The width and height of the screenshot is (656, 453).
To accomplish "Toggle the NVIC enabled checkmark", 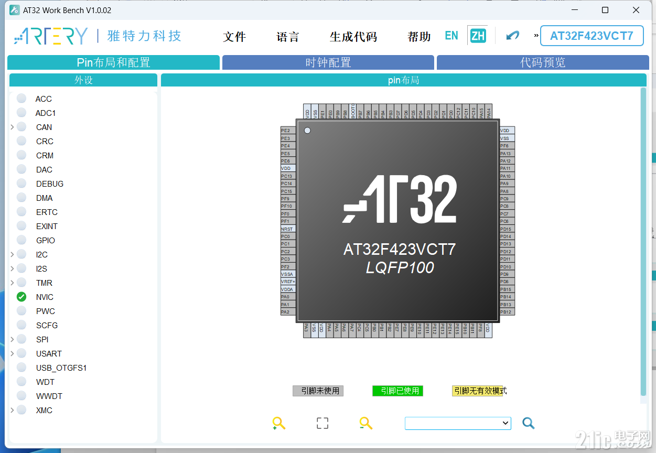I will point(21,297).
